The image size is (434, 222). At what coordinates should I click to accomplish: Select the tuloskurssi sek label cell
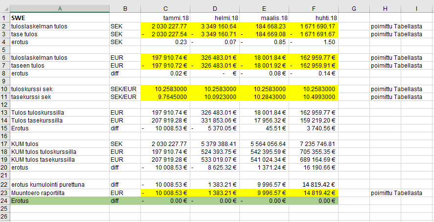pos(59,89)
